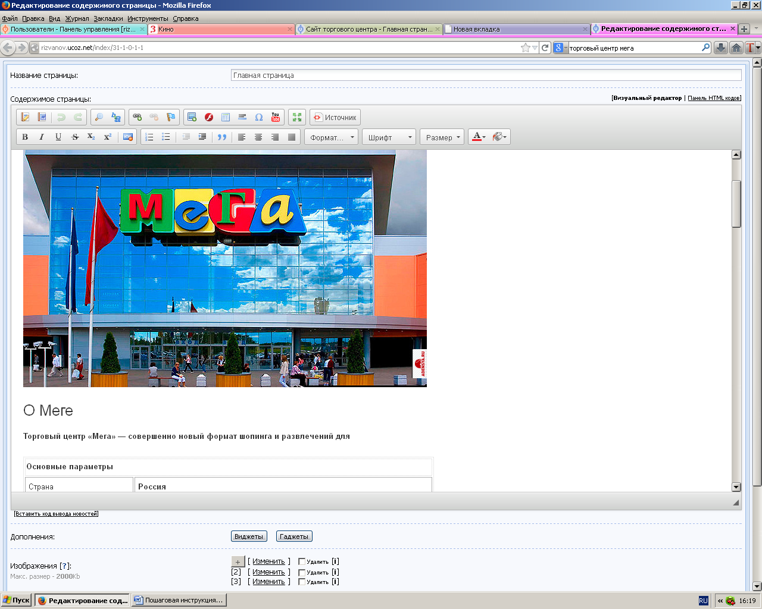Viewport: 762px width, 609px height.
Task: Reload the page with refresh icon
Action: pyautogui.click(x=545, y=48)
